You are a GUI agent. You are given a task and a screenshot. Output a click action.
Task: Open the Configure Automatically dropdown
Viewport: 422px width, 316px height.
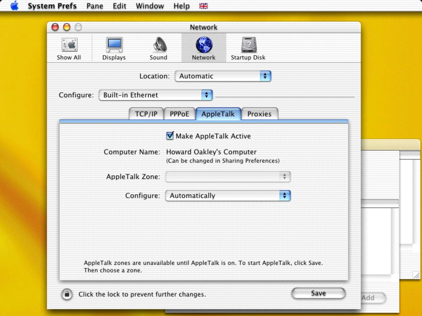point(228,196)
